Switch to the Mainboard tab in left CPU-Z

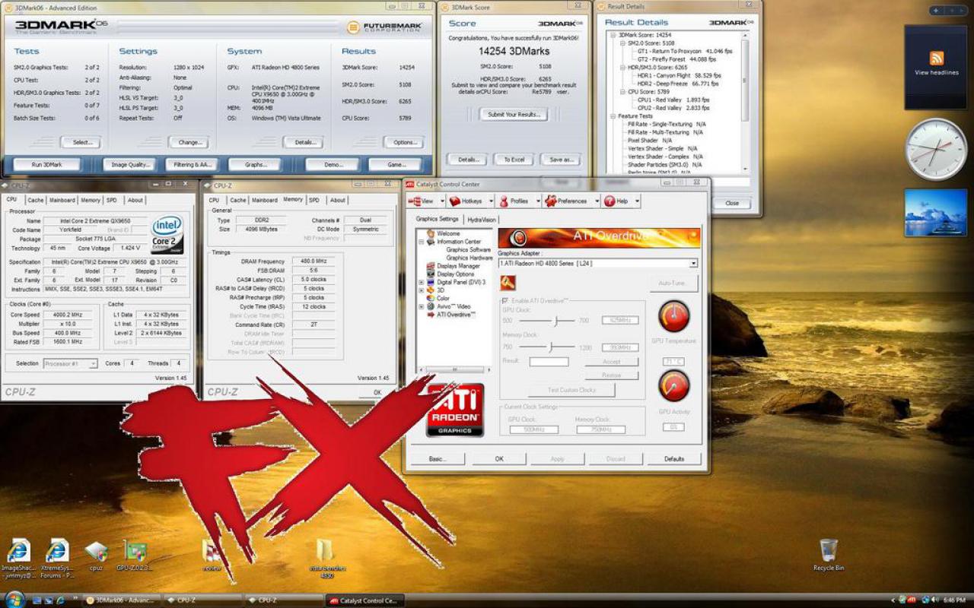(x=62, y=200)
